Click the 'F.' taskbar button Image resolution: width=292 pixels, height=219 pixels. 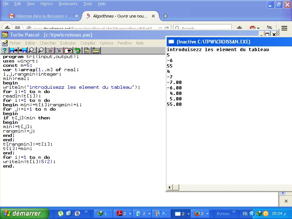point(161,214)
